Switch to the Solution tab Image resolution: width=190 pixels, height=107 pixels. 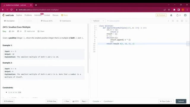pos(28,21)
